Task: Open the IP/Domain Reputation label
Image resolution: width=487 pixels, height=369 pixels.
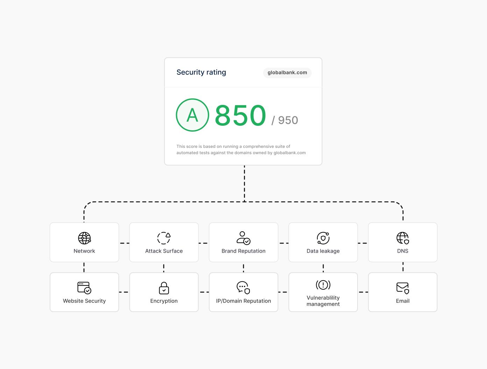Action: click(x=243, y=301)
